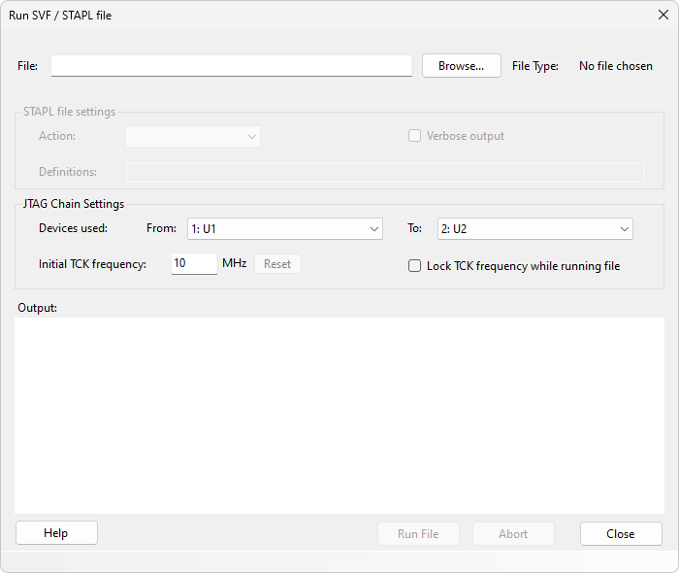
Task: Click the File path input field
Action: 231,66
